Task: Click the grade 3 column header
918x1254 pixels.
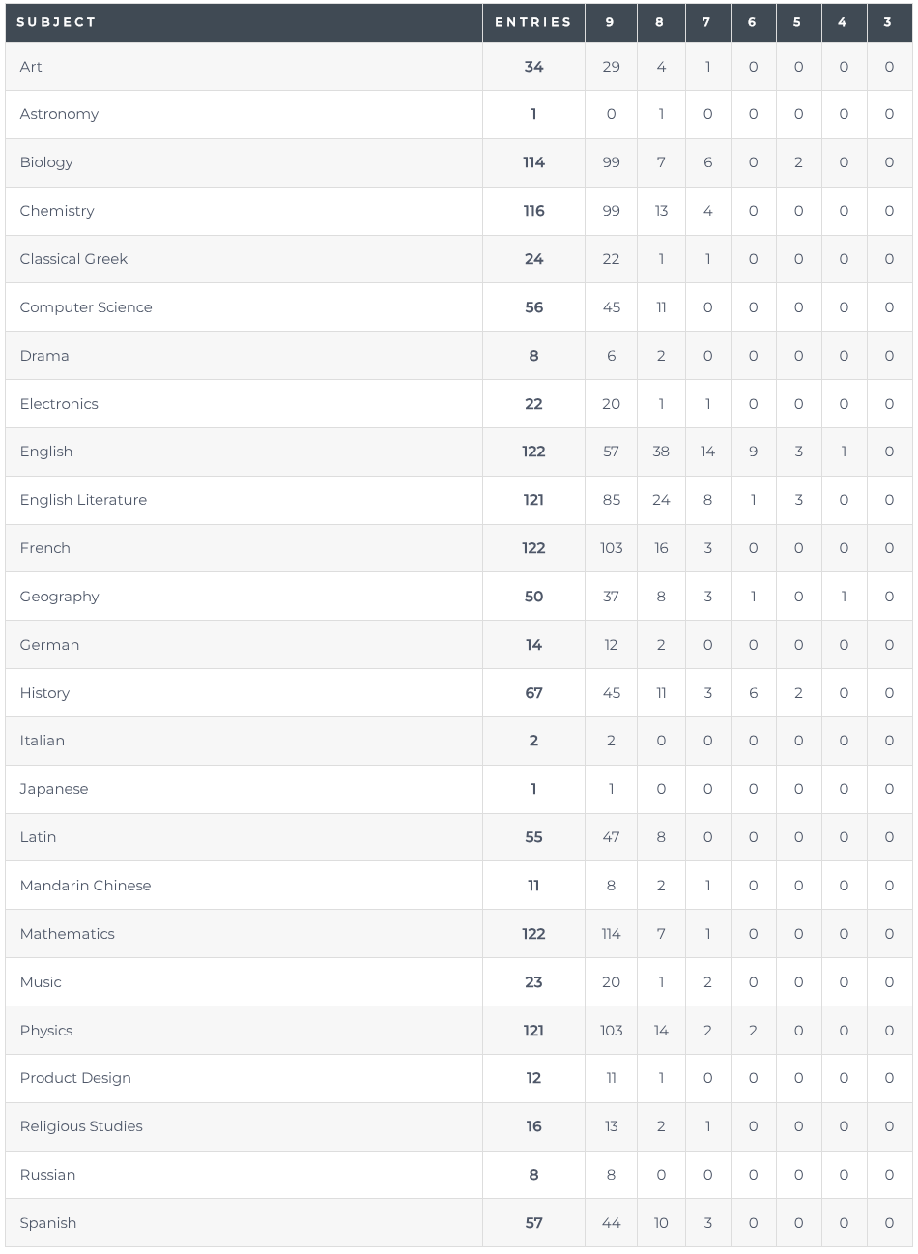Action: point(888,22)
